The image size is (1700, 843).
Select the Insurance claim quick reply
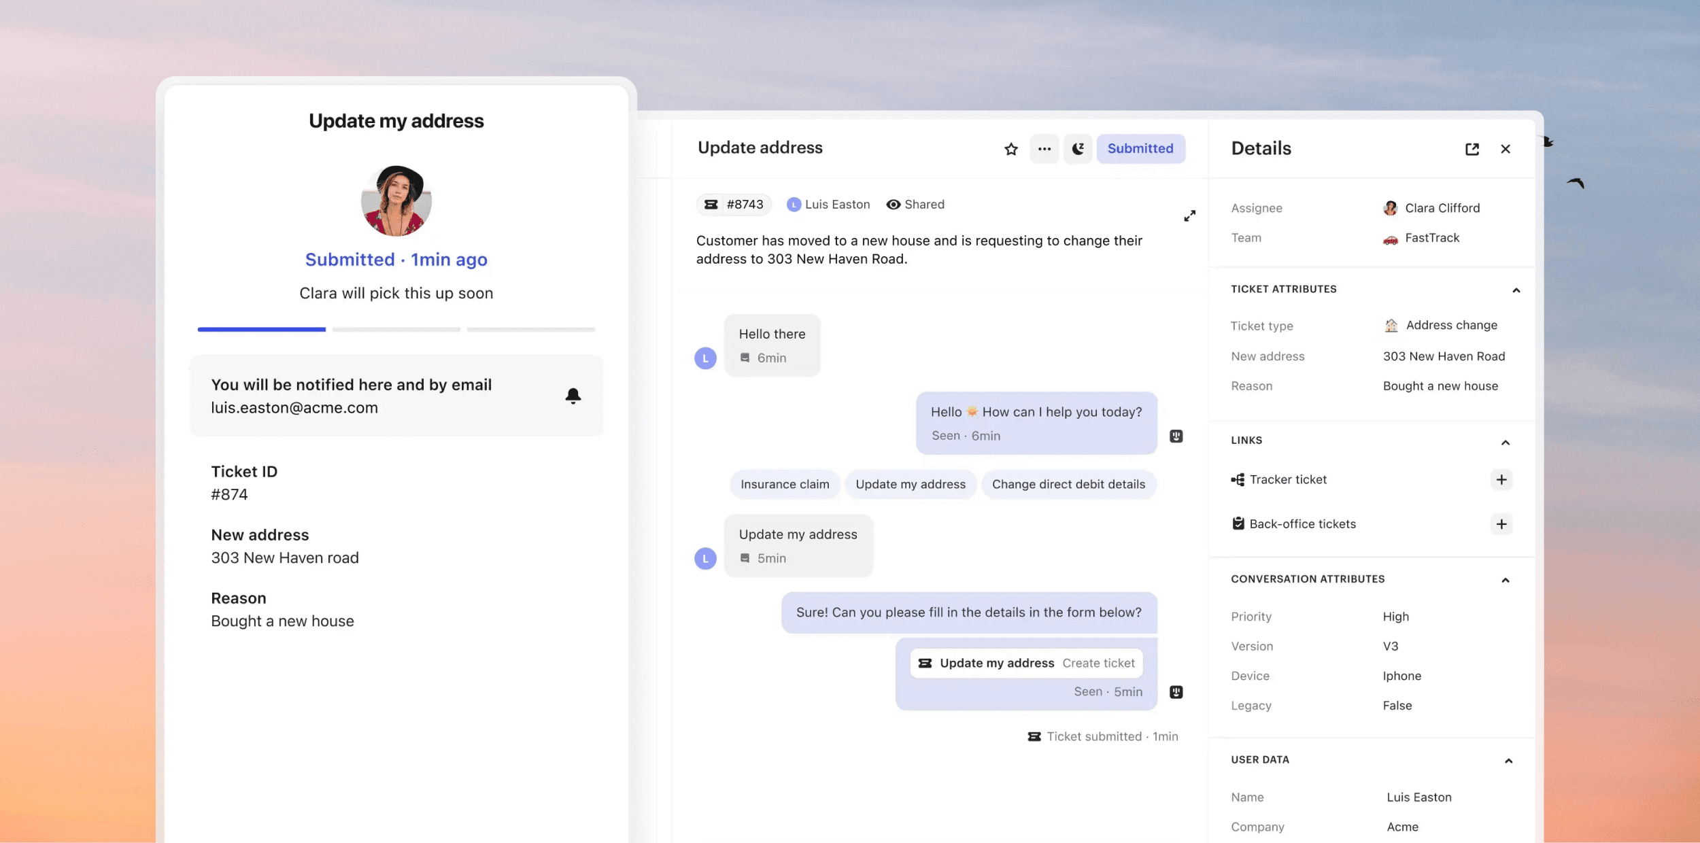[785, 484]
